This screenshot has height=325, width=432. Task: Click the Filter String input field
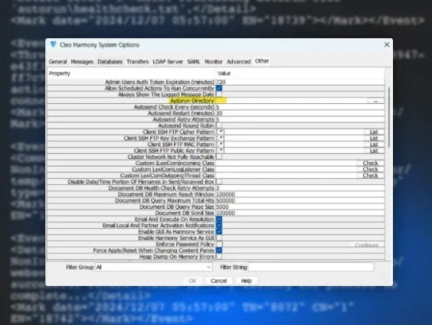311,267
